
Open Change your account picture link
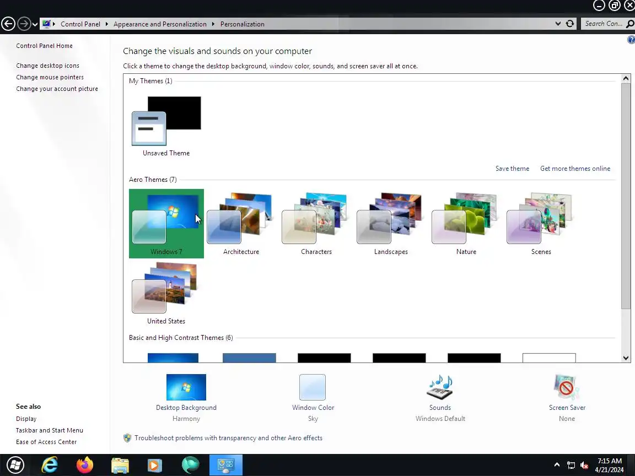(57, 89)
